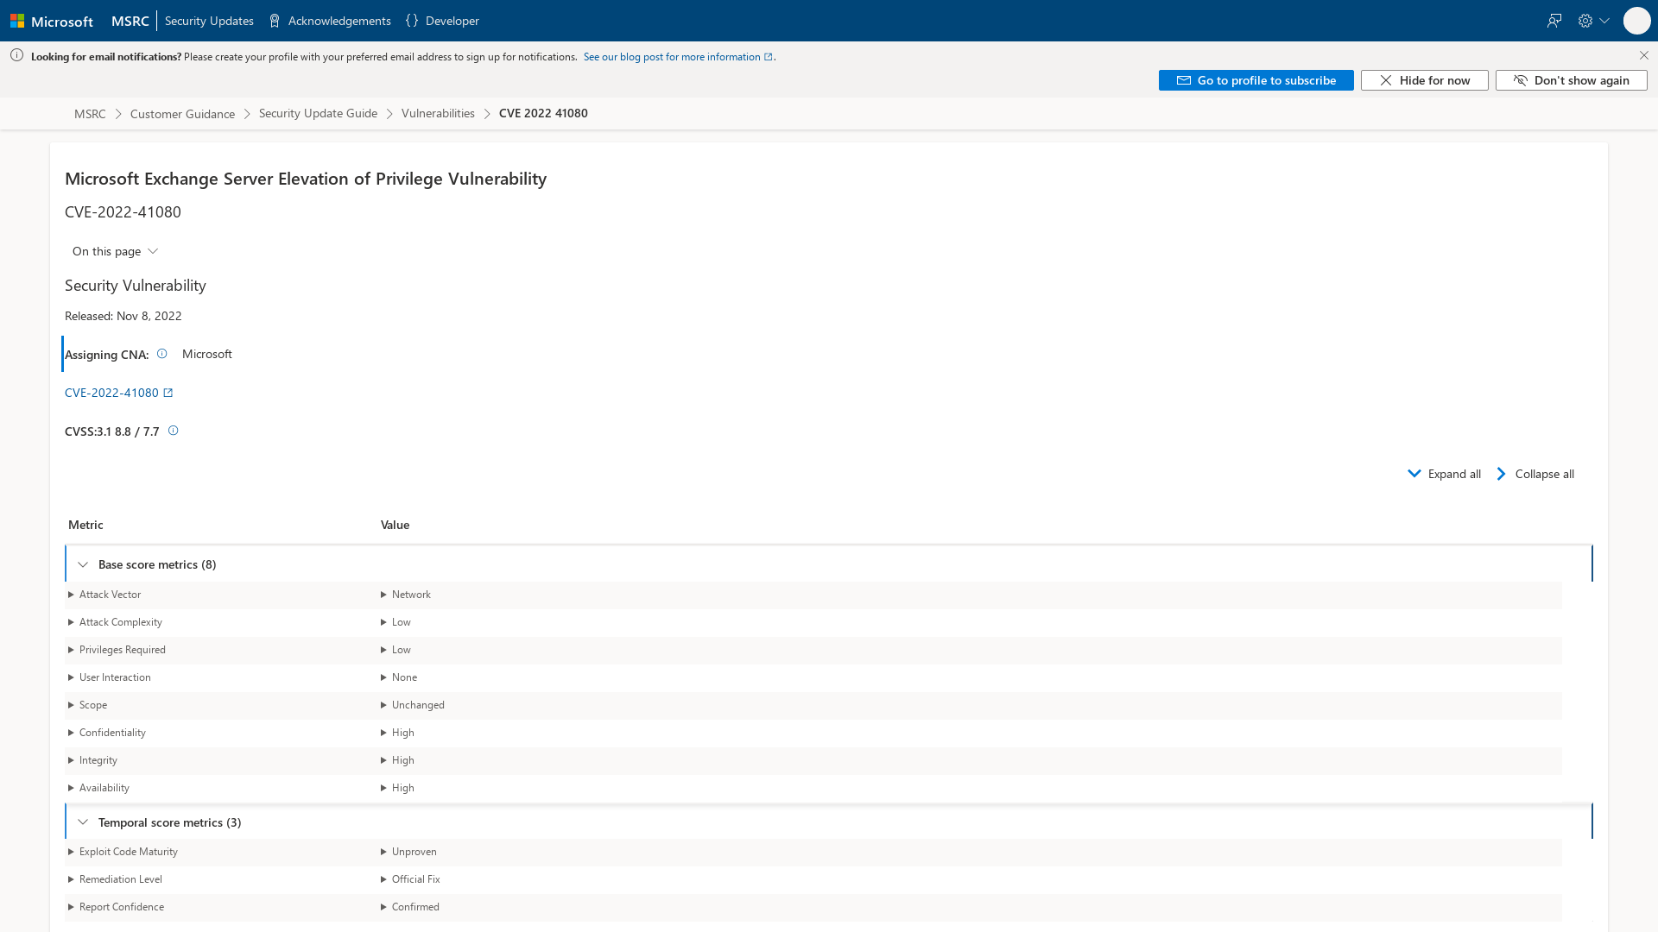
Task: Click the info icon next to Assigning CNA
Action: [163, 351]
